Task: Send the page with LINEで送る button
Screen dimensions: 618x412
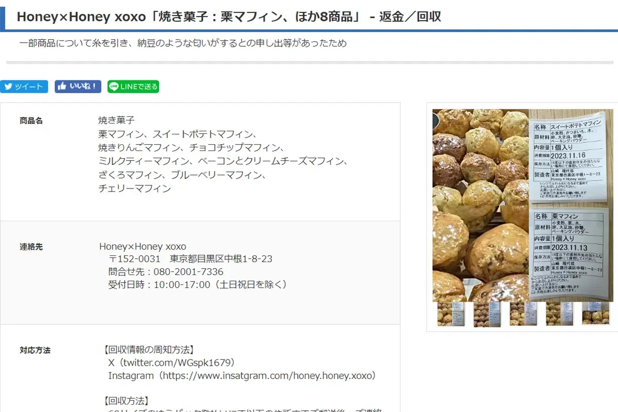Action: (133, 87)
